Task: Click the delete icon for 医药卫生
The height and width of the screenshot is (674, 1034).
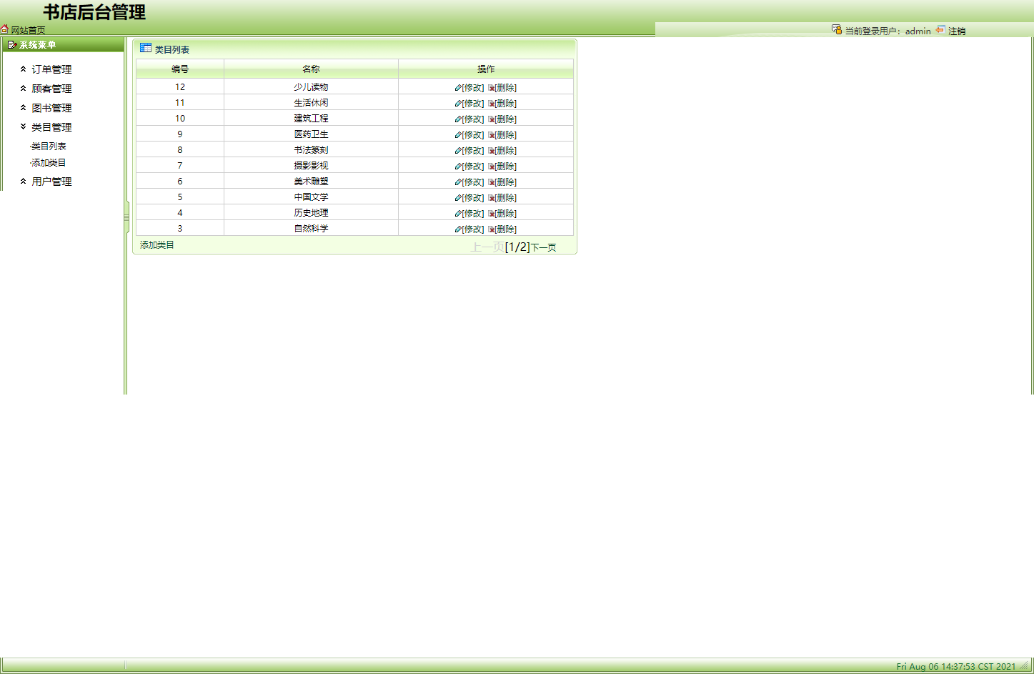Action: 492,135
